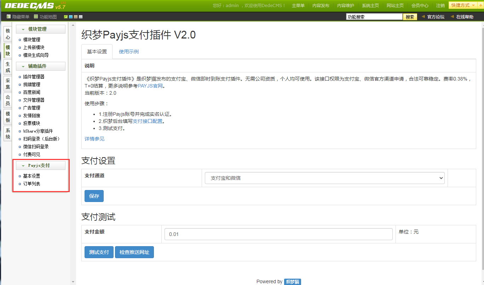This screenshot has width=484, height=285.
Task: Open the 官方论坛 link
Action: 436,17
